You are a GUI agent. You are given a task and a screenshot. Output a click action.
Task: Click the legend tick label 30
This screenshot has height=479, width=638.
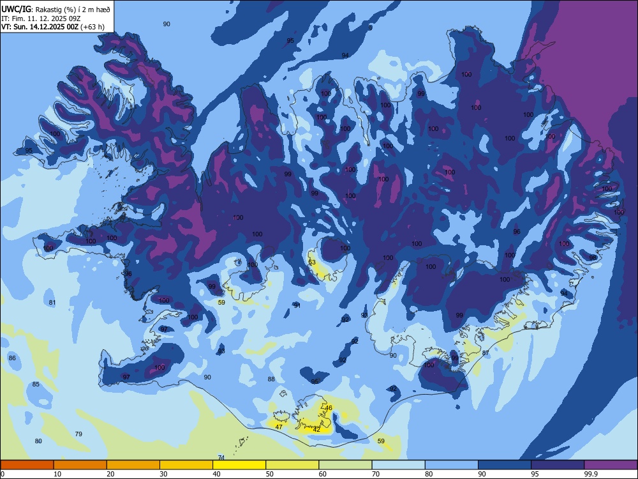163,474
